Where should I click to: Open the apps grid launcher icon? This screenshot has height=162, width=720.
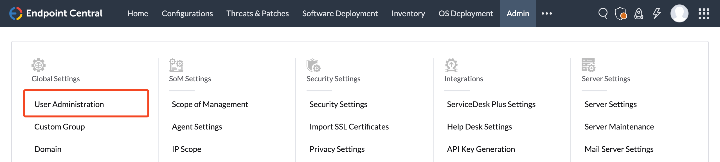tap(704, 13)
